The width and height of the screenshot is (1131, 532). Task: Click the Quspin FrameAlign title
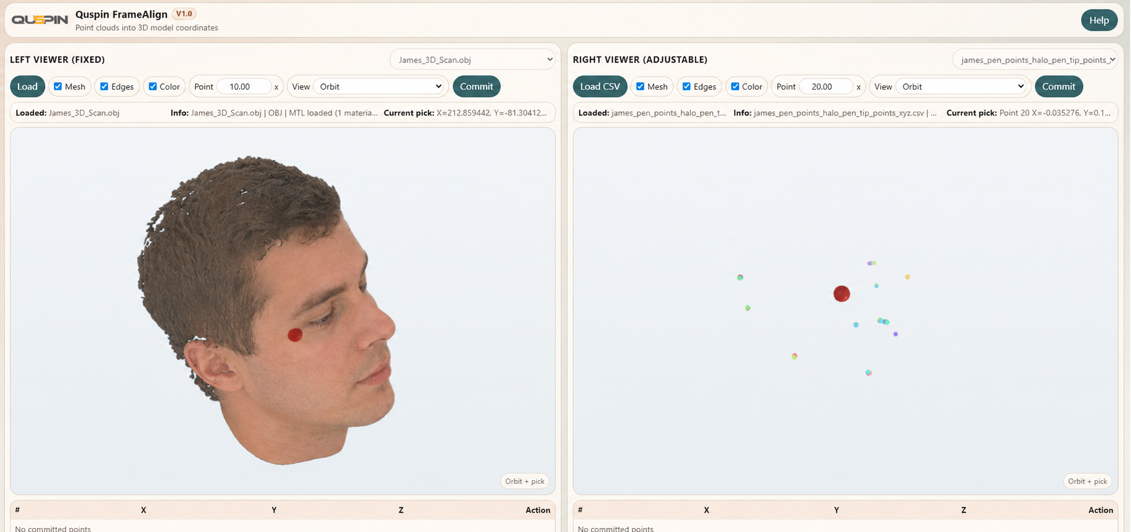coord(121,14)
